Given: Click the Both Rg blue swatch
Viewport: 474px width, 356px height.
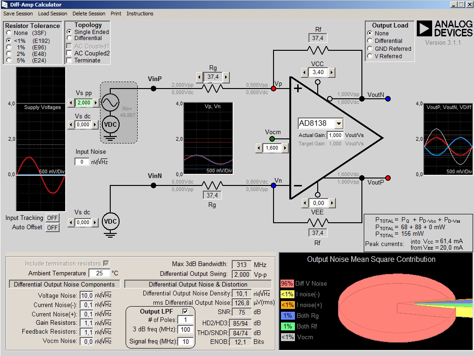Looking at the screenshot, I should pos(287,316).
